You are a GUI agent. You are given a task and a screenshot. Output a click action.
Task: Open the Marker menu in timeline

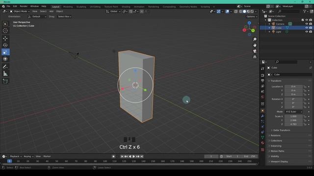point(47,156)
